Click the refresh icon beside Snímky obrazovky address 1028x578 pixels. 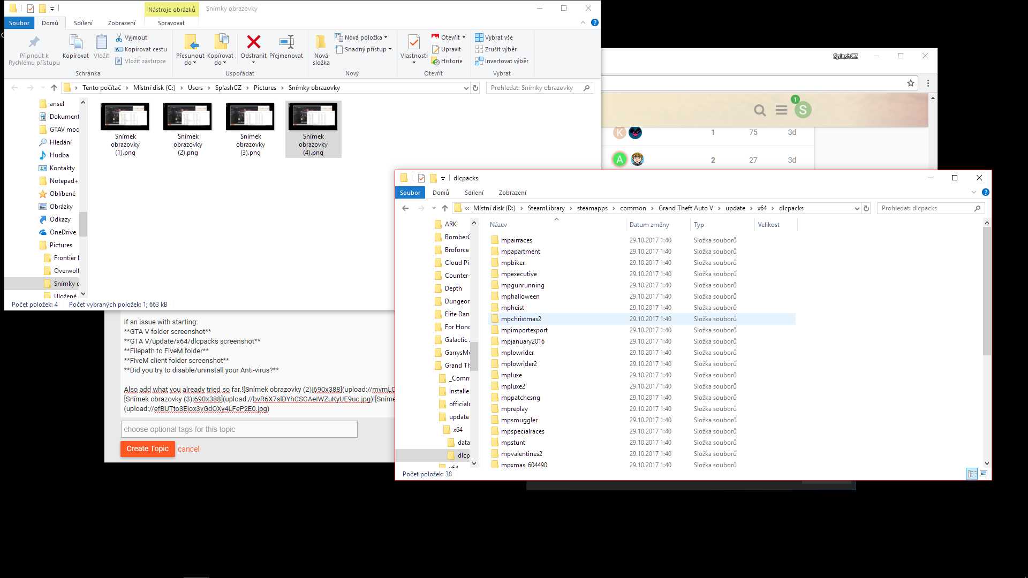pyautogui.click(x=475, y=88)
